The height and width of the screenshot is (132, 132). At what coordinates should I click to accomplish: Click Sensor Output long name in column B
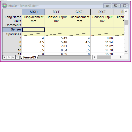click(x=56, y=17)
